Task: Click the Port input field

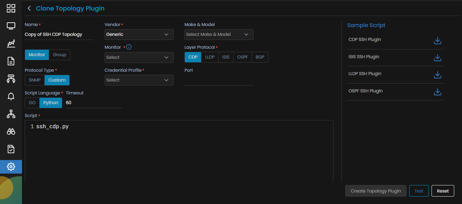Action: point(219,80)
